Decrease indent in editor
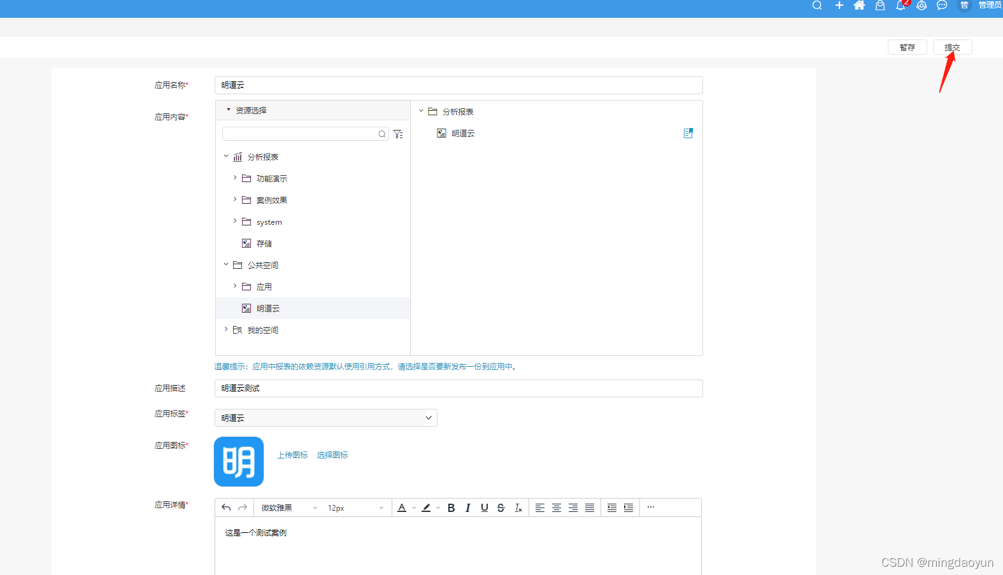Screen dimensions: 1003x575 tap(612, 508)
